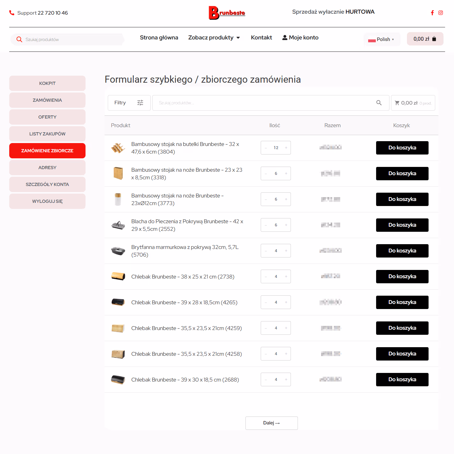Open thumbnail of black Chlebak (4265)
This screenshot has width=454, height=454.
point(118,302)
